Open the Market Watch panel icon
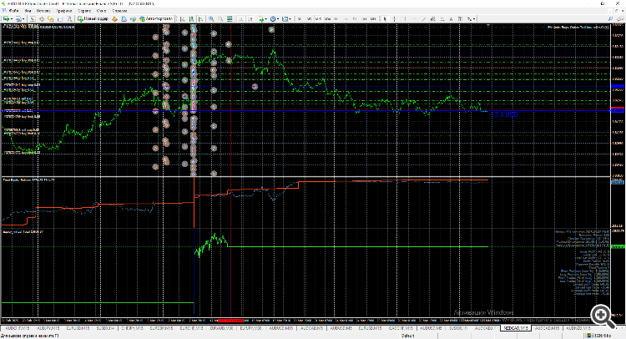Image resolution: width=626 pixels, height=339 pixels. click(33, 18)
